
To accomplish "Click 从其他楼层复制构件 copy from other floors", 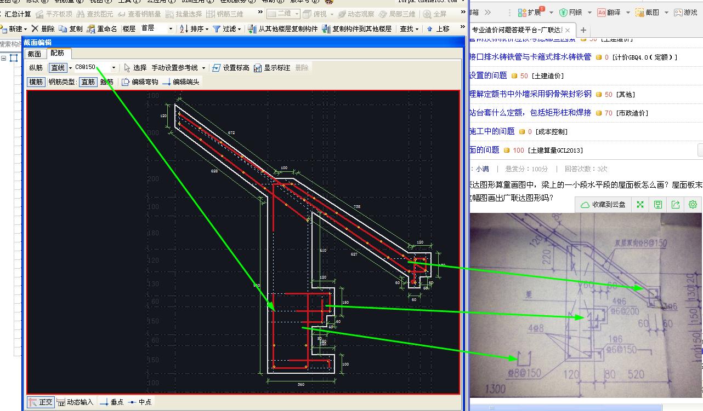I will [282, 28].
